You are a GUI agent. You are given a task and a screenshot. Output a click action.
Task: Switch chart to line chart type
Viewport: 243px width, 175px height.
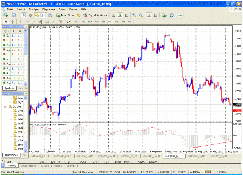click(x=126, y=15)
